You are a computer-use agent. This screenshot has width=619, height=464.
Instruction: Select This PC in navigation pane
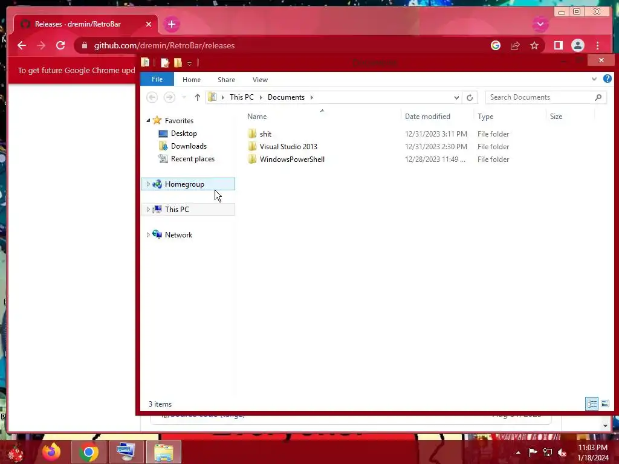pos(177,209)
